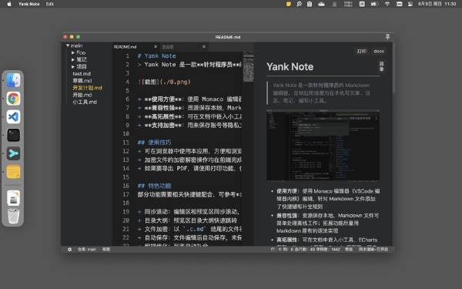462x289 pixels.
Task: Click the Wi-Fi icon in the menu bar
Action: point(387,4)
